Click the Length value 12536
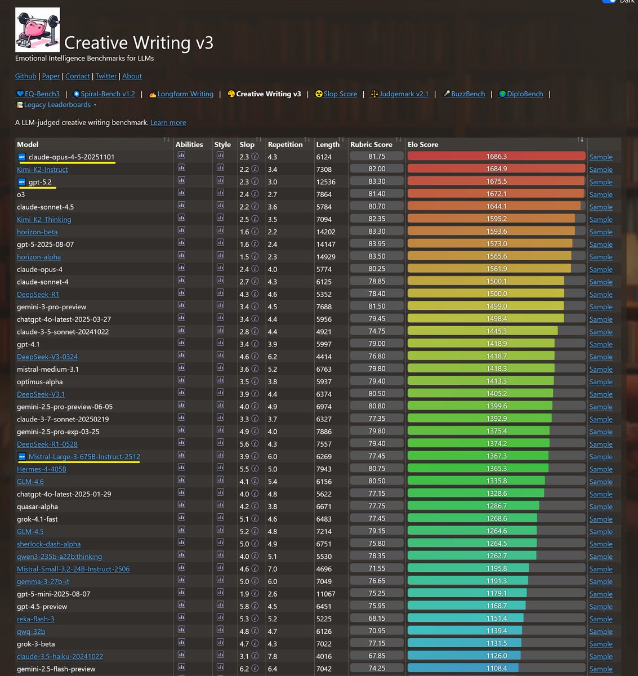The width and height of the screenshot is (638, 676). [325, 182]
